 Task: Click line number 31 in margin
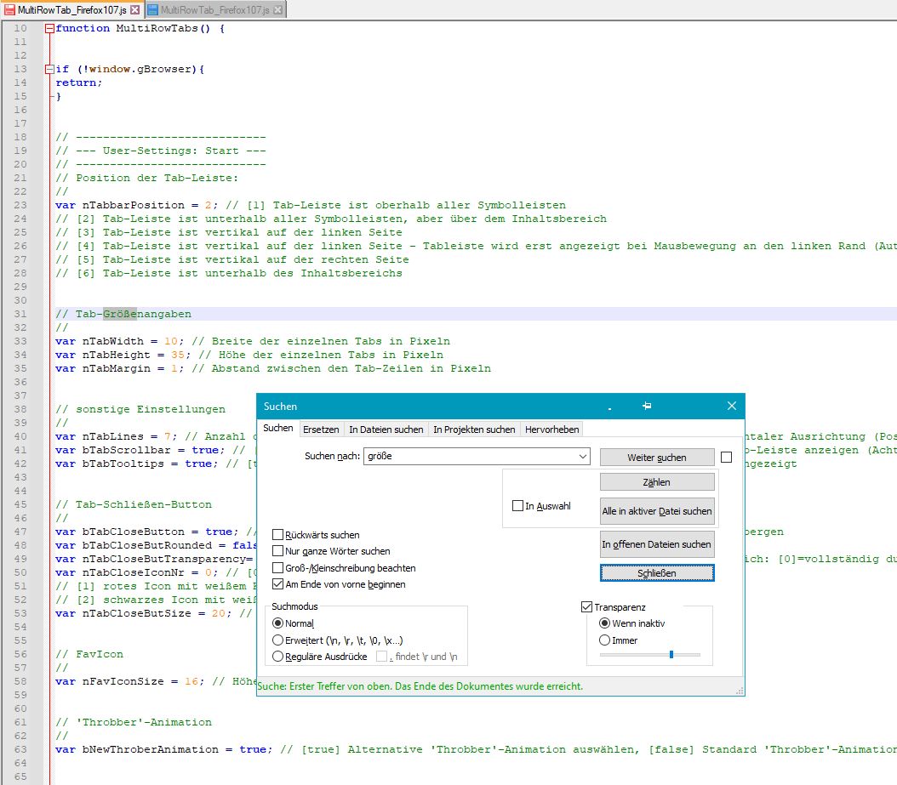pos(20,314)
